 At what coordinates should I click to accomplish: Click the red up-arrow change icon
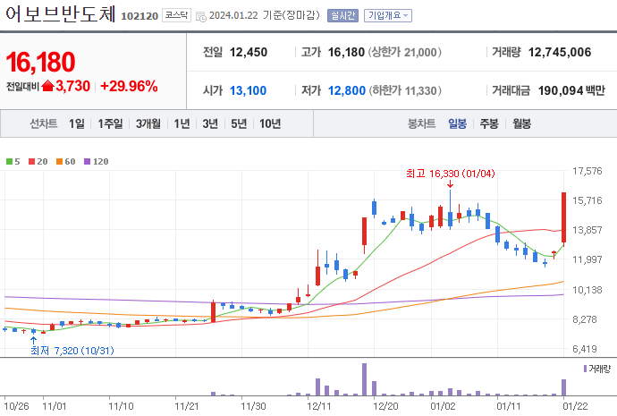(x=47, y=85)
